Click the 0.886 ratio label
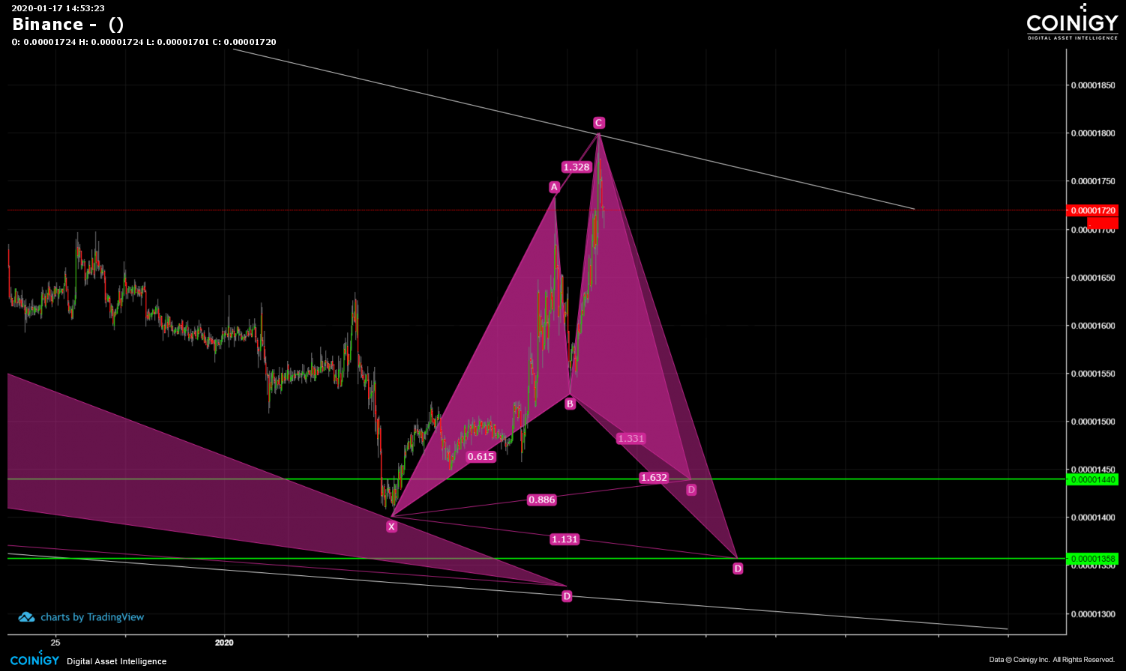Image resolution: width=1126 pixels, height=671 pixels. click(x=541, y=500)
